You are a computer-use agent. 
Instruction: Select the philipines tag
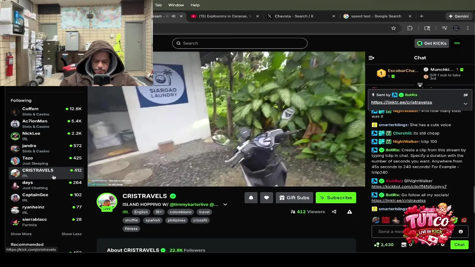pyautogui.click(x=177, y=220)
